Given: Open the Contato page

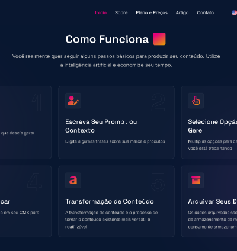Looking at the screenshot, I should [206, 12].
